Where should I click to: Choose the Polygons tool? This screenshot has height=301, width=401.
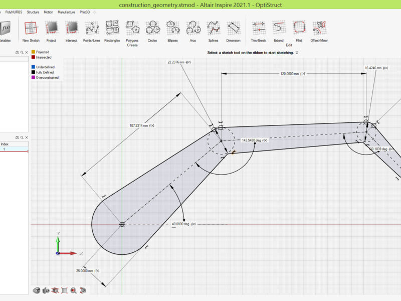(132, 34)
